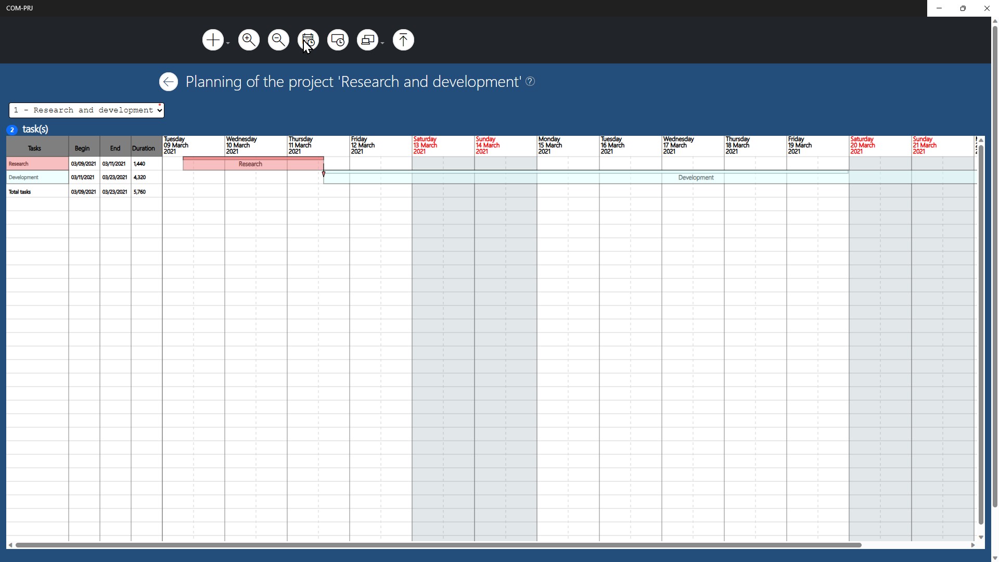The width and height of the screenshot is (999, 562).
Task: Expand the screens icon dropdown arrow
Action: [x=382, y=43]
